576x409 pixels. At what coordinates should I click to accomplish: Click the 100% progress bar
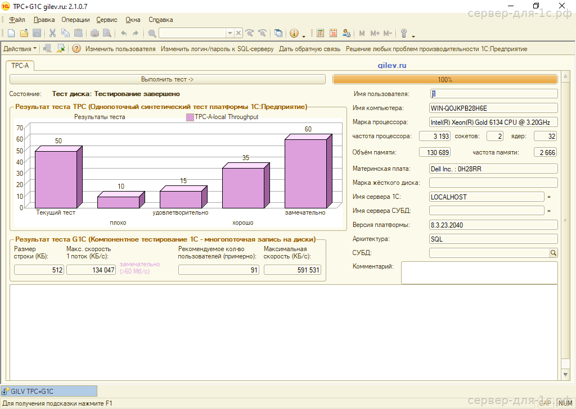[x=445, y=80]
